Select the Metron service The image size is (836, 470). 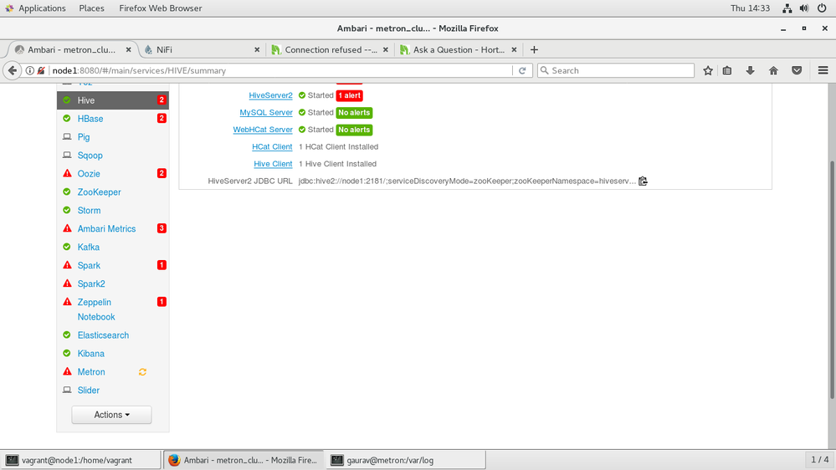pyautogui.click(x=91, y=372)
